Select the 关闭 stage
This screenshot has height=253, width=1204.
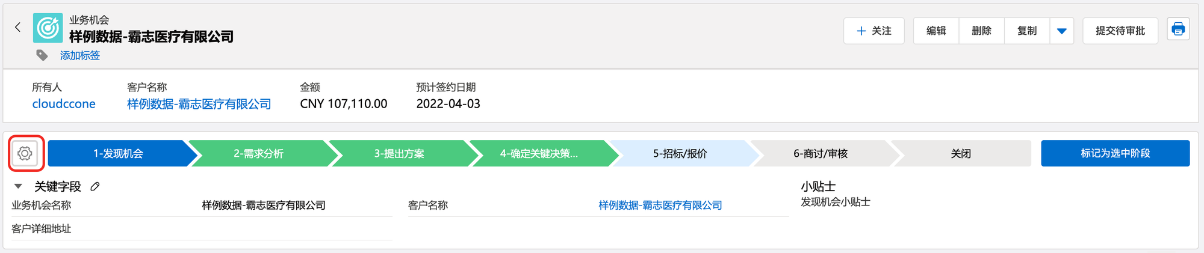tap(961, 153)
